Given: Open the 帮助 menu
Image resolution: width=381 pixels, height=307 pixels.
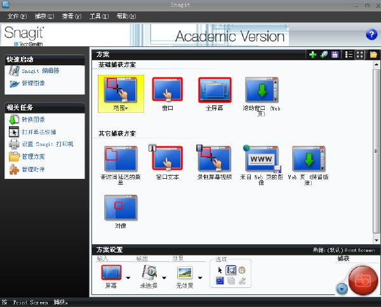Looking at the screenshot, I should (x=126, y=16).
